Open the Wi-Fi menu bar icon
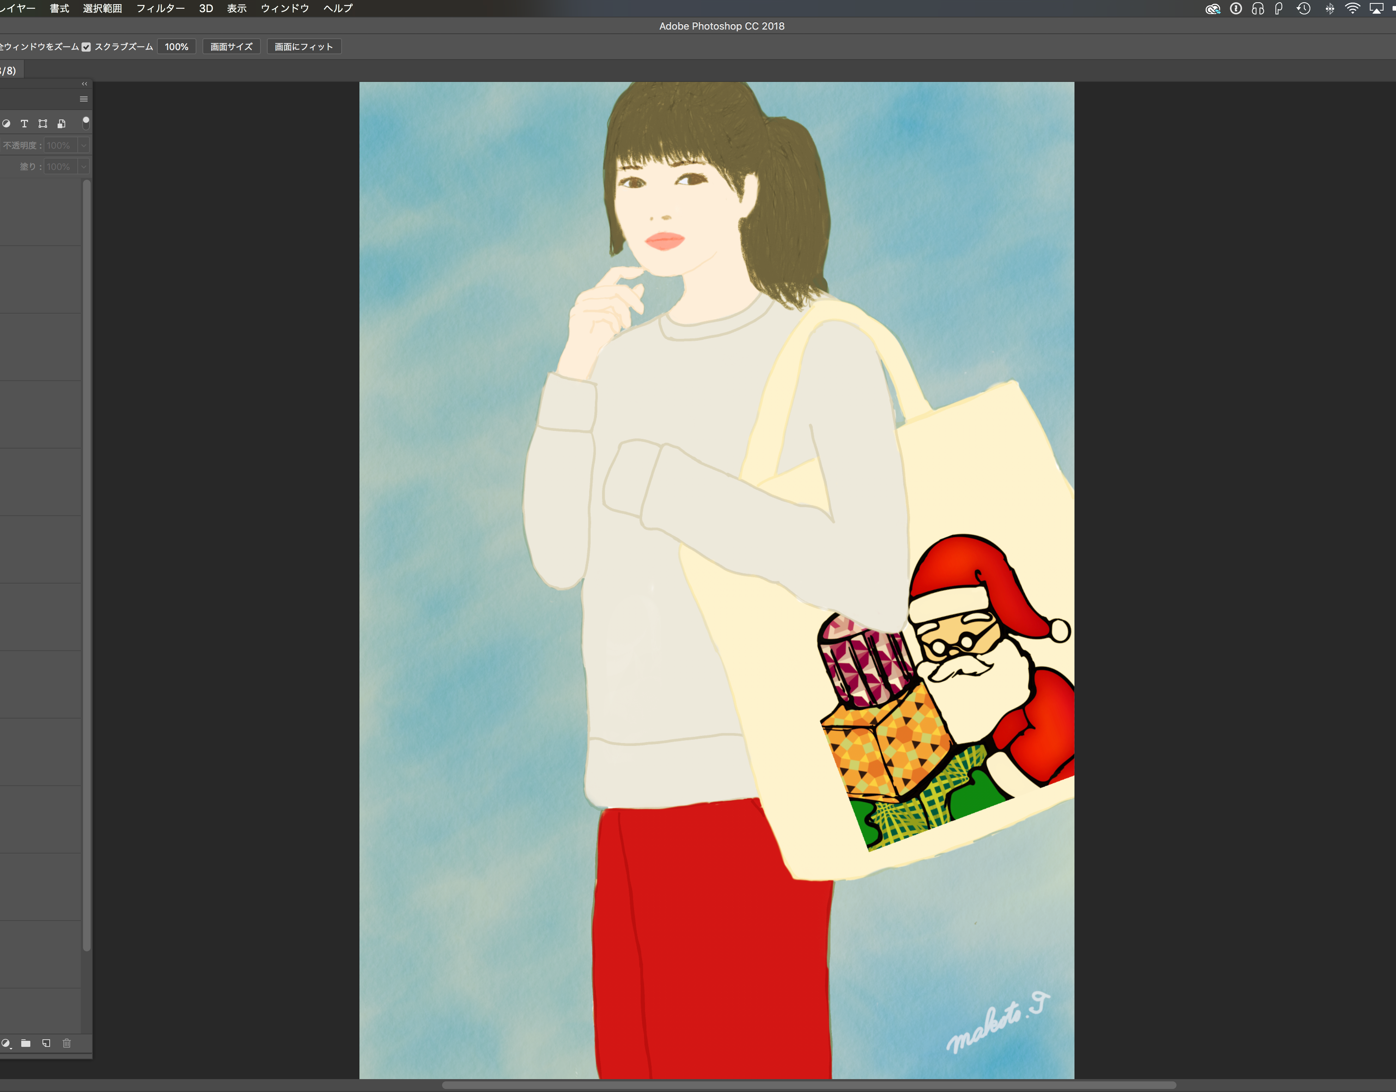The width and height of the screenshot is (1396, 1092). click(1352, 8)
